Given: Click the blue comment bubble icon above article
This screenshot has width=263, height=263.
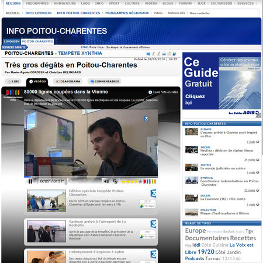Looking at the screenshot, I should point(148,54).
